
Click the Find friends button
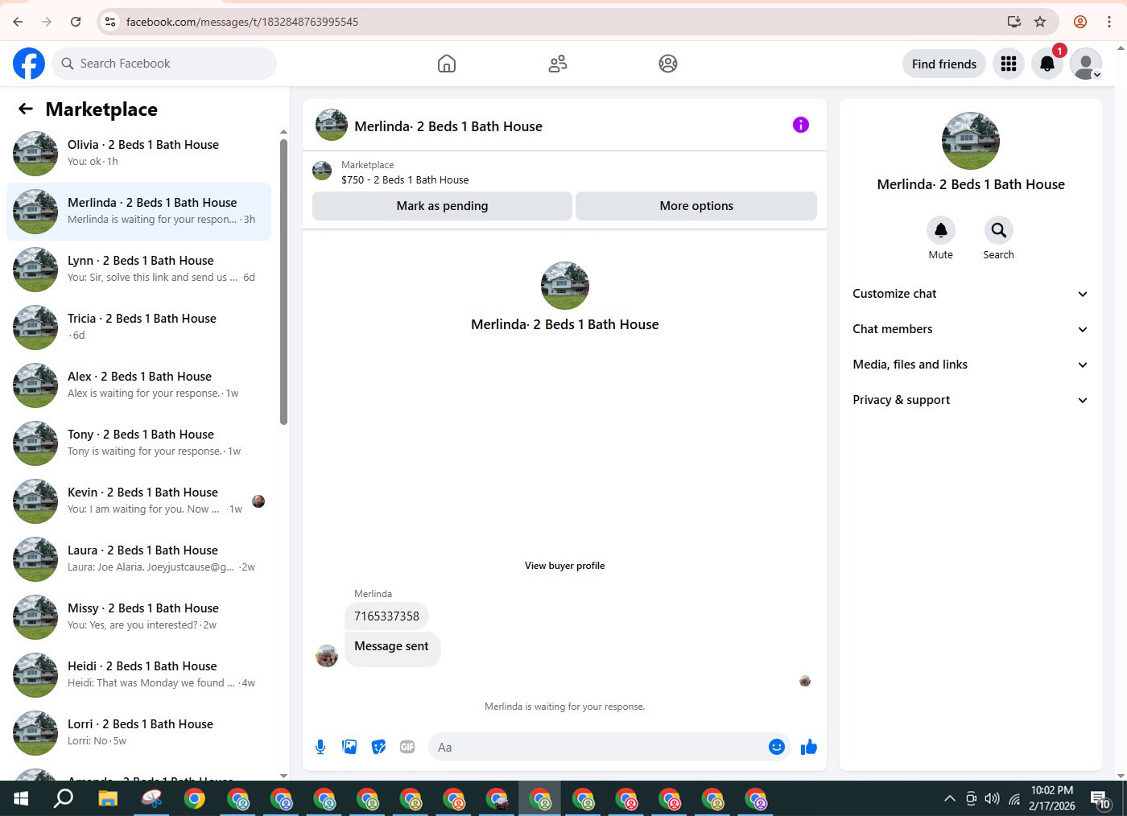[944, 64]
